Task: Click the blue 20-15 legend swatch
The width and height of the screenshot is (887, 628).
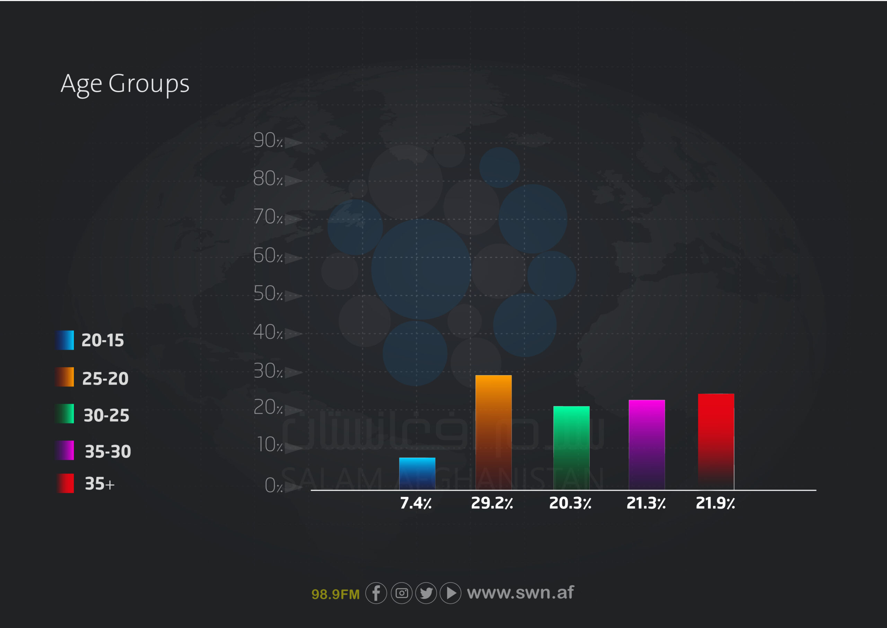Action: tap(64, 340)
